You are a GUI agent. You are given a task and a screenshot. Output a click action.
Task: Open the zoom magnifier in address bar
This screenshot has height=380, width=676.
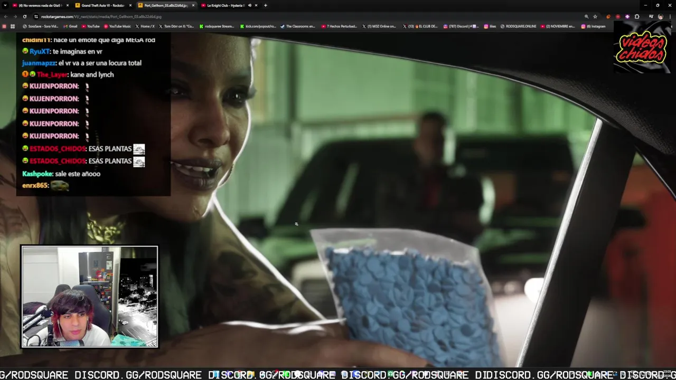click(586, 16)
